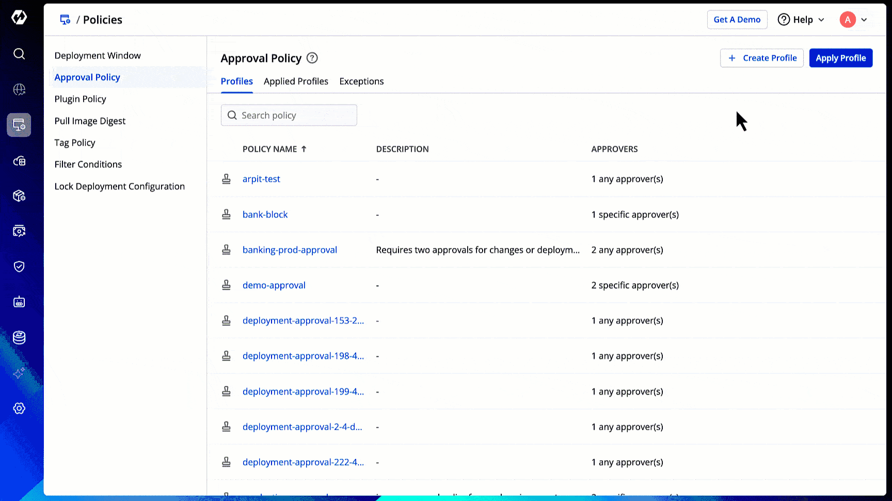Click the Approval Policy help question icon
892x501 pixels.
click(312, 58)
